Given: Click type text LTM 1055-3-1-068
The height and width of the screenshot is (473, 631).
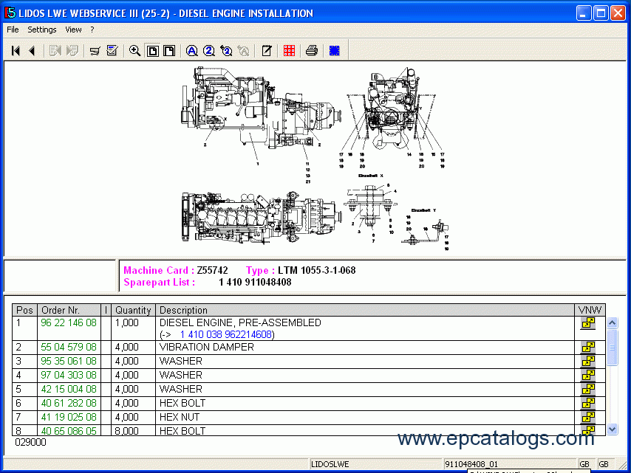Looking at the screenshot, I should (317, 271).
